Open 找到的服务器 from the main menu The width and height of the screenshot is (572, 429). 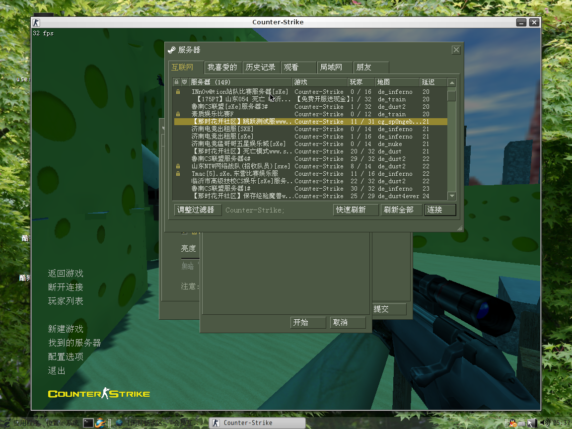(74, 343)
